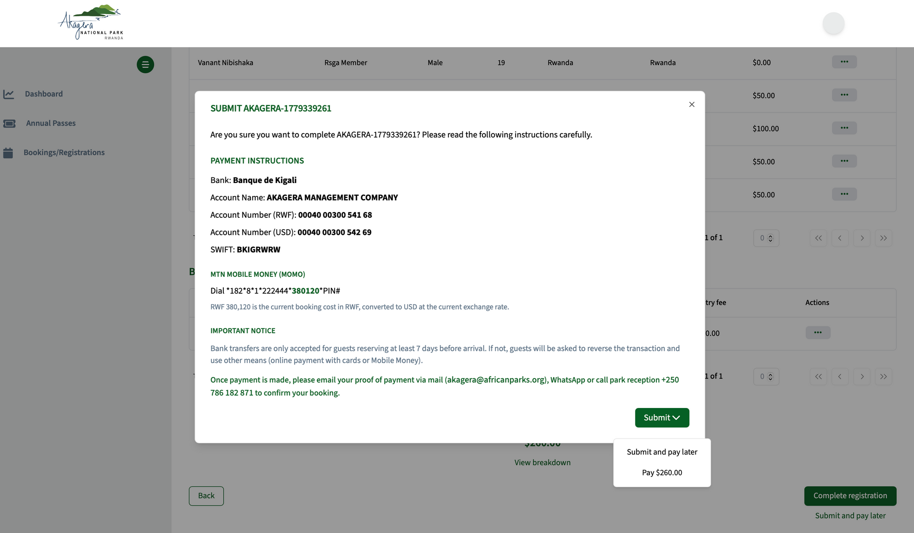This screenshot has width=914, height=533.
Task: Click the Annual Passes ticket icon
Action: [9, 124]
